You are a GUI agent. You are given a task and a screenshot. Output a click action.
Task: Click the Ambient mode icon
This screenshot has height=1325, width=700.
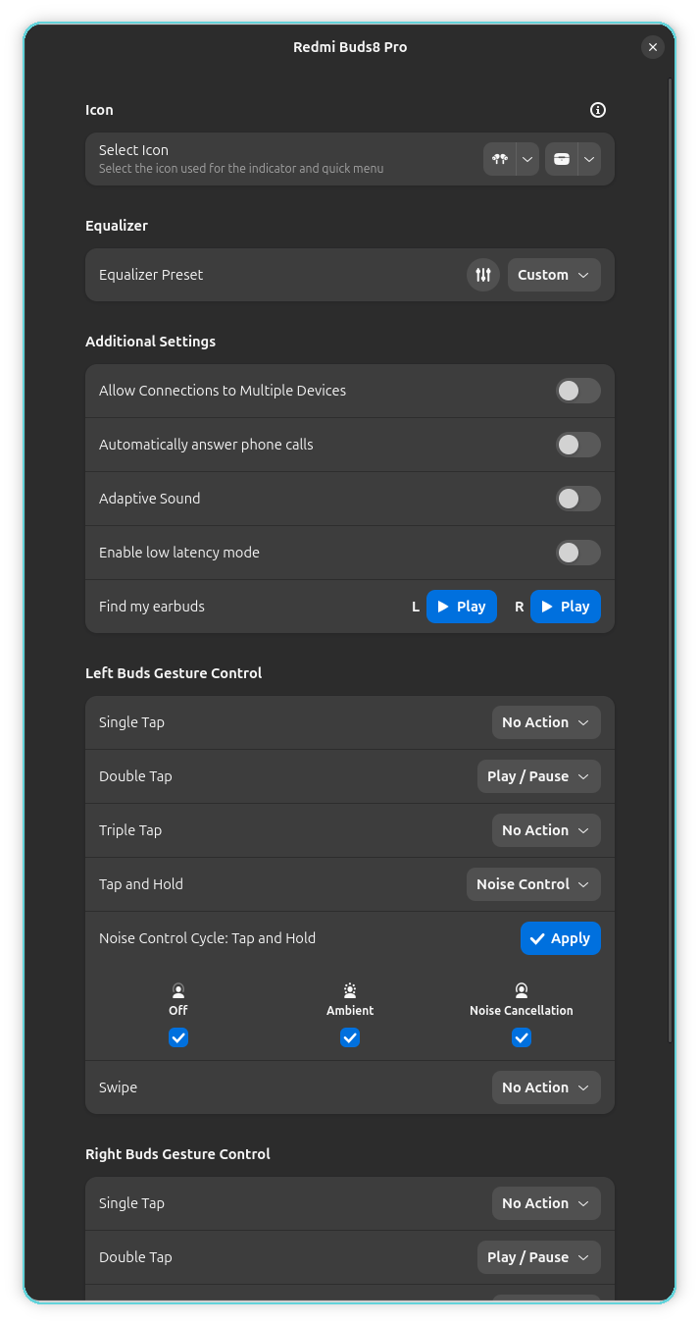click(350, 990)
